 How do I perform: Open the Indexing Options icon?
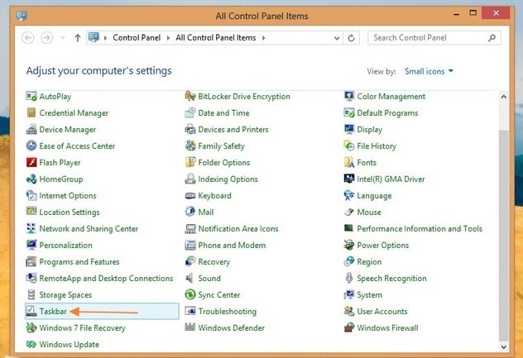[190, 179]
